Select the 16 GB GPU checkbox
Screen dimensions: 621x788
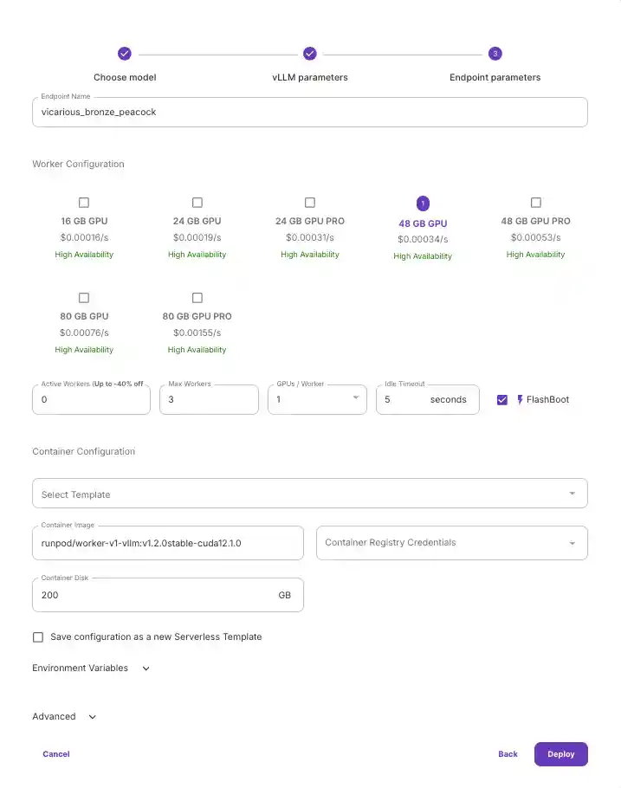point(84,203)
